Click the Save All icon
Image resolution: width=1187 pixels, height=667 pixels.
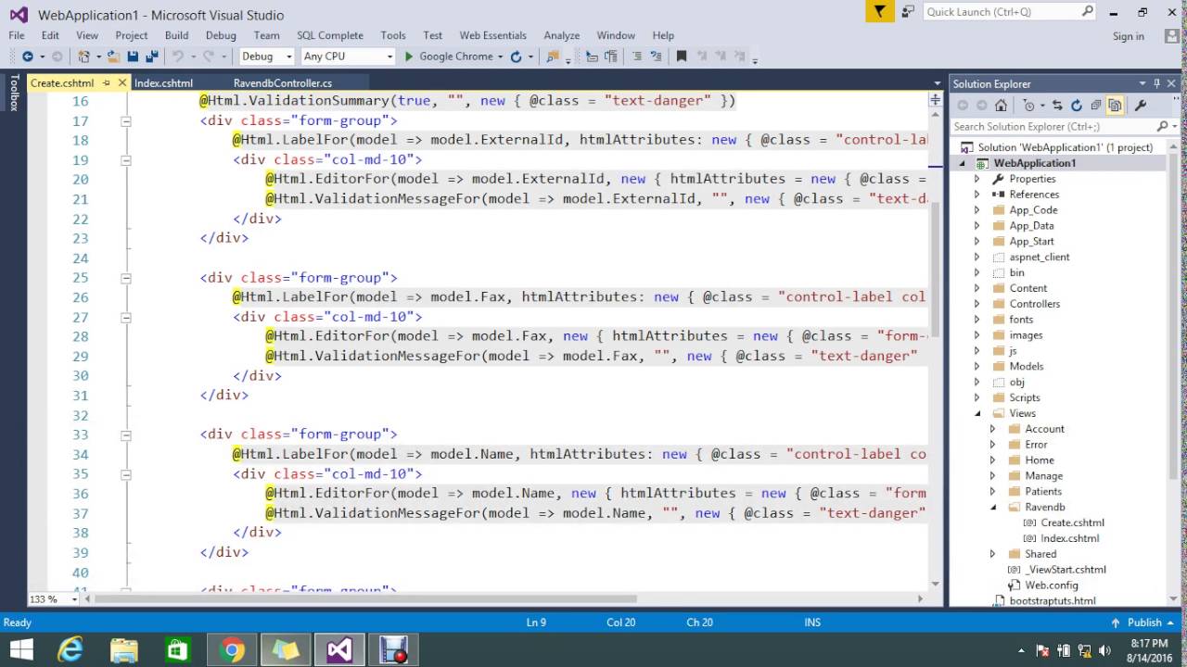click(x=151, y=57)
